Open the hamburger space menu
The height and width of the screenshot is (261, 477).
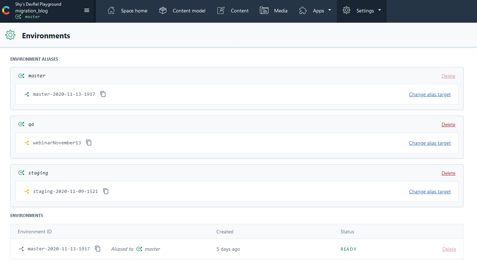(87, 10)
